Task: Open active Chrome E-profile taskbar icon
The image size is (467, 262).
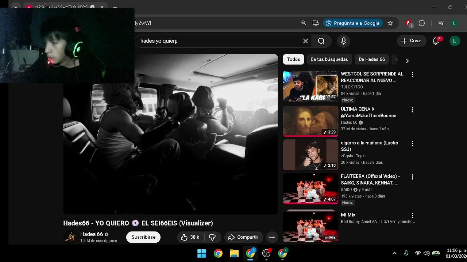Action: click(x=250, y=253)
